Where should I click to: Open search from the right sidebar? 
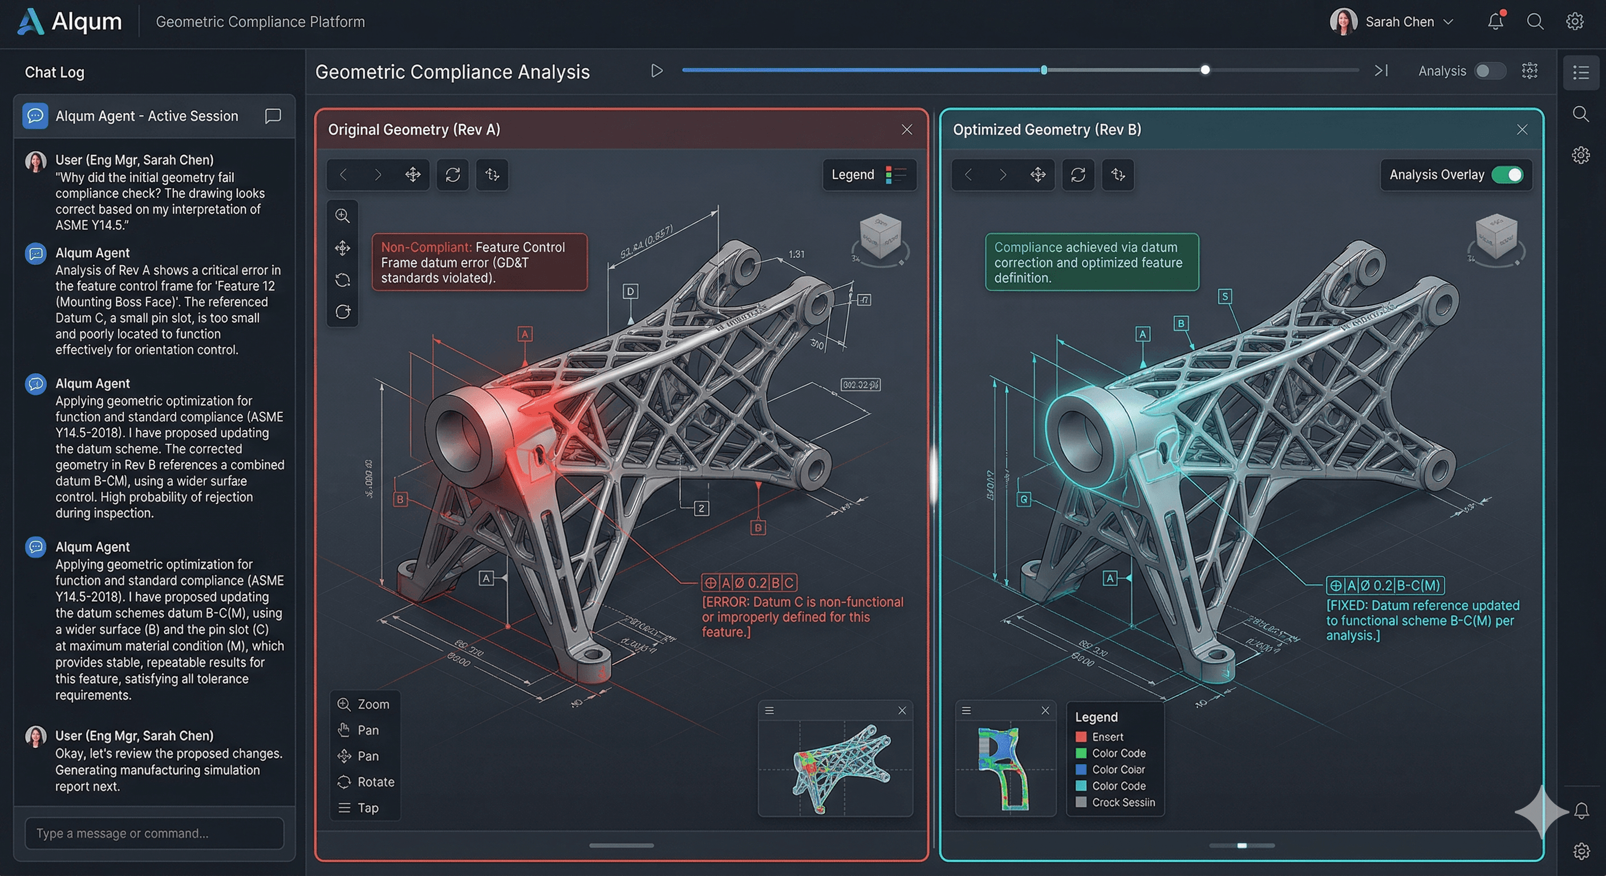(1581, 114)
